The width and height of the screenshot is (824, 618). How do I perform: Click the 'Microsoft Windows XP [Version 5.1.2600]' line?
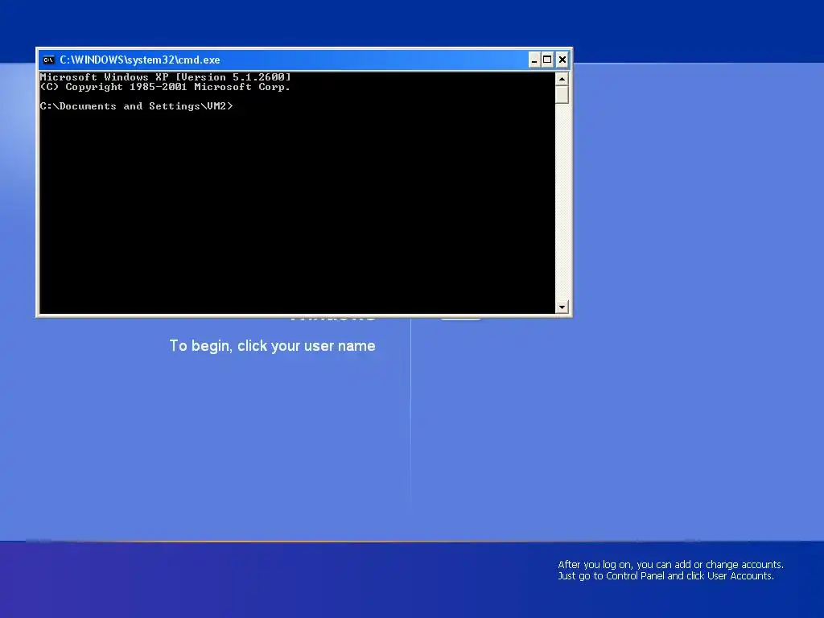[165, 77]
